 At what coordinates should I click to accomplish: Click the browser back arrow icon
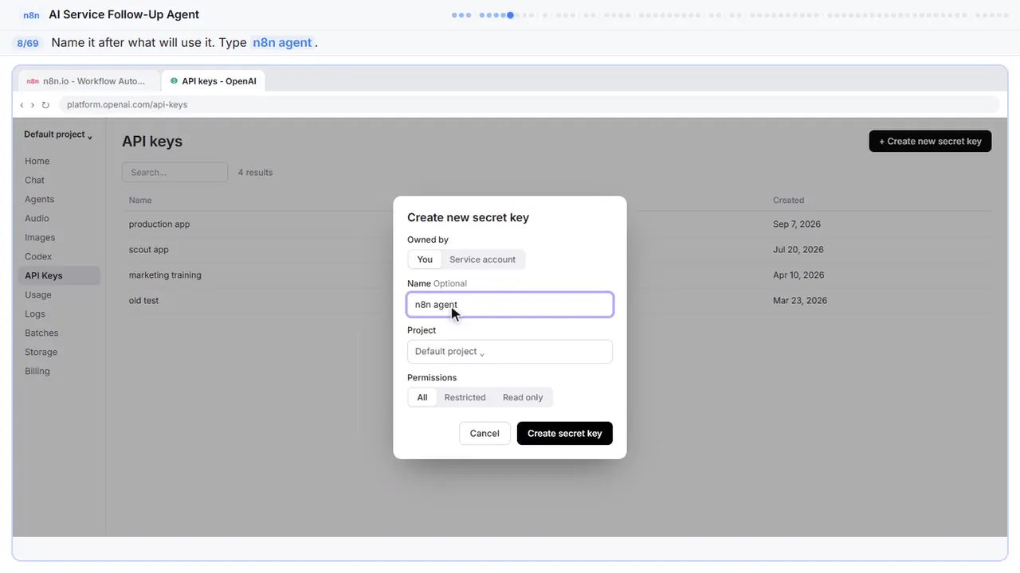[22, 105]
